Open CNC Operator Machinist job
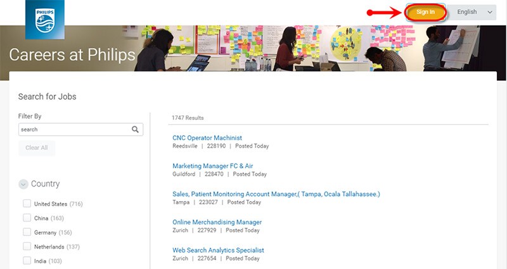The height and width of the screenshot is (269, 507). (x=207, y=138)
